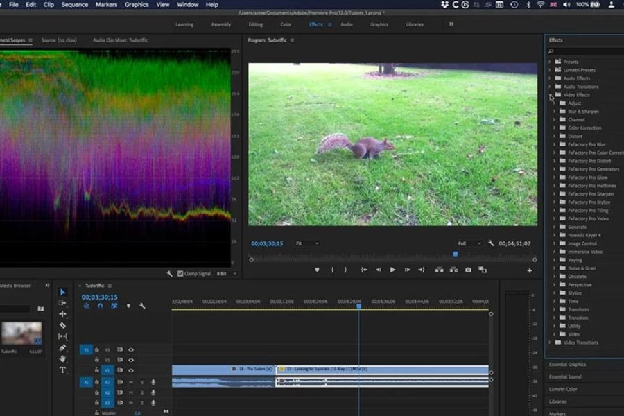Add a marker in Program monitor
This screenshot has width=624, height=416.
click(318, 270)
